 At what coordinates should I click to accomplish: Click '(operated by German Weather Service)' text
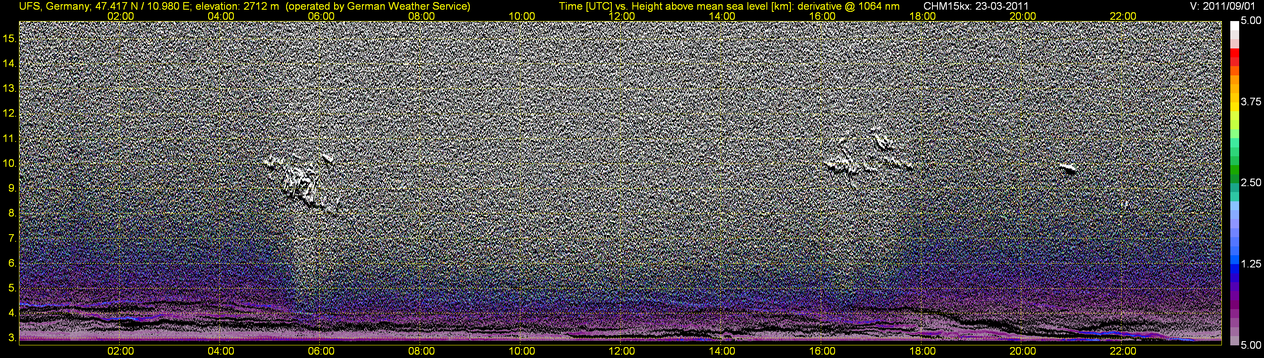click(378, 6)
